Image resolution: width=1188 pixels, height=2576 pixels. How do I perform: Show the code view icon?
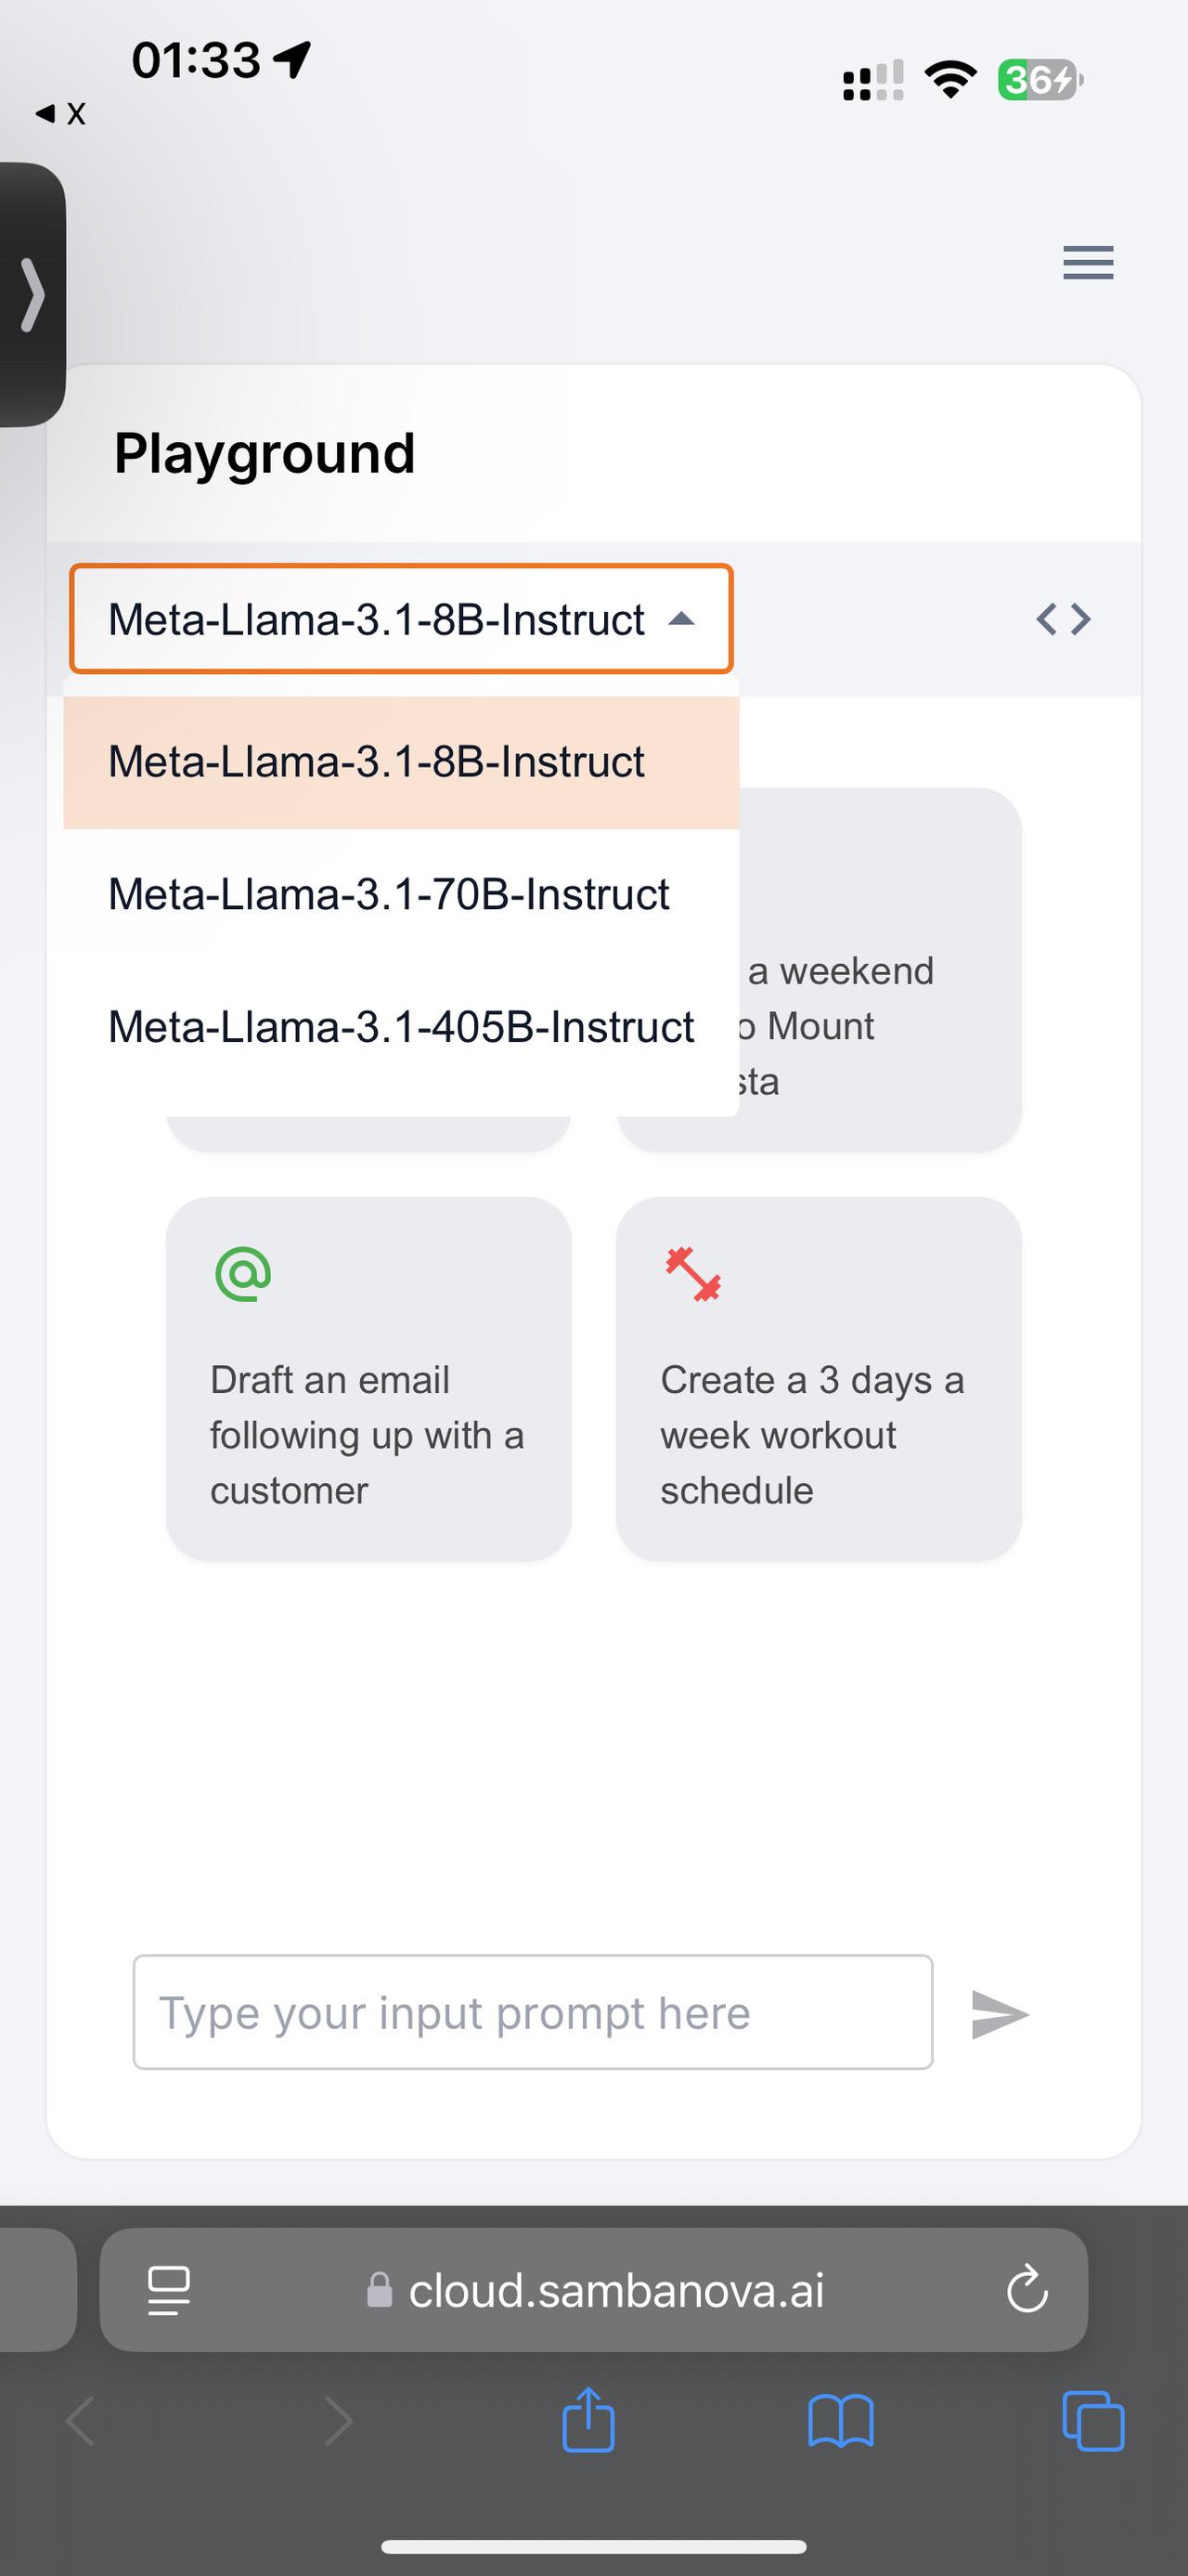(x=1063, y=619)
